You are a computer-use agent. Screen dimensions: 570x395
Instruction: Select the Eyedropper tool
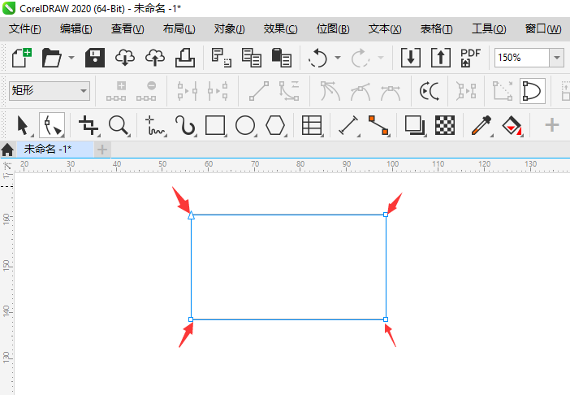pos(481,125)
